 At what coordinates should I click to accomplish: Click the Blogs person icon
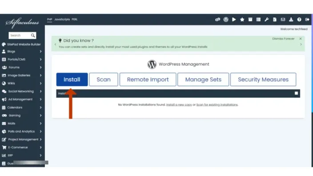pyautogui.click(x=4, y=52)
